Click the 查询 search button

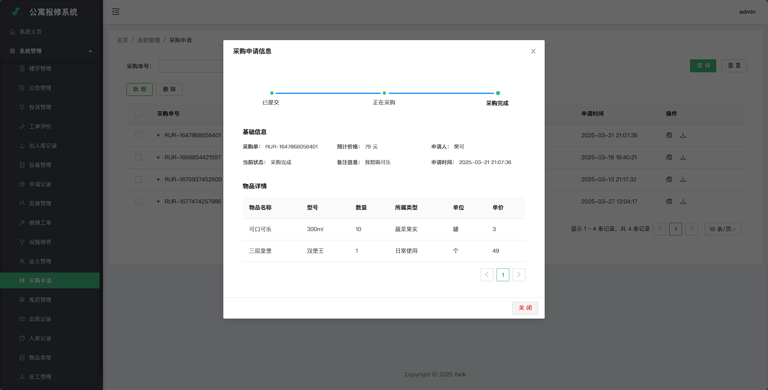703,66
